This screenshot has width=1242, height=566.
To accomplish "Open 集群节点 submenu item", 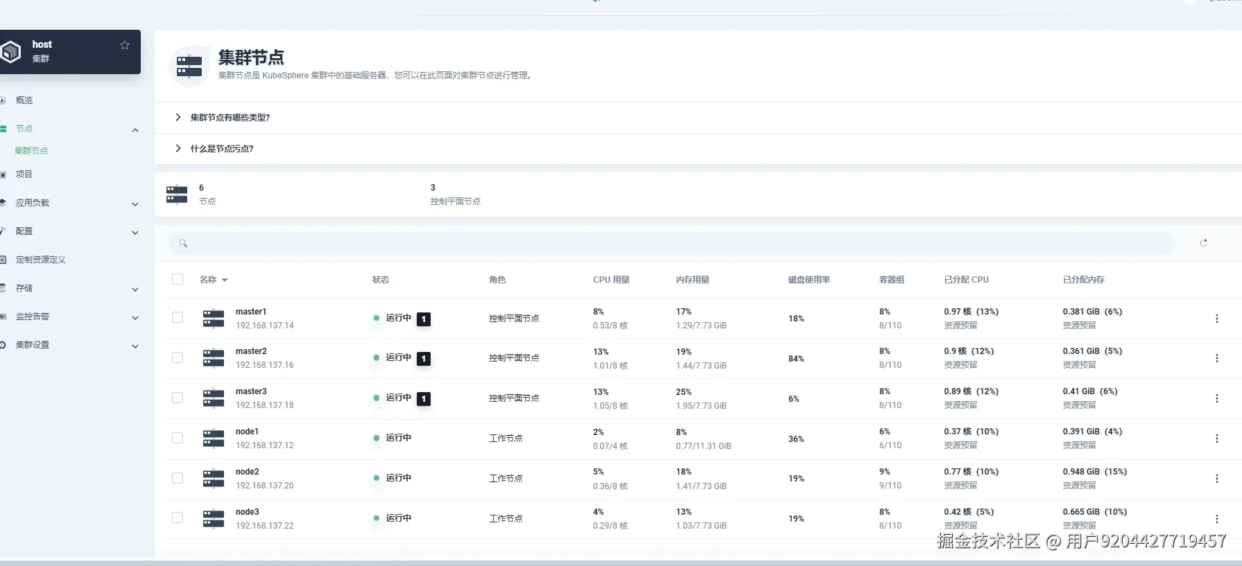I will [x=31, y=150].
